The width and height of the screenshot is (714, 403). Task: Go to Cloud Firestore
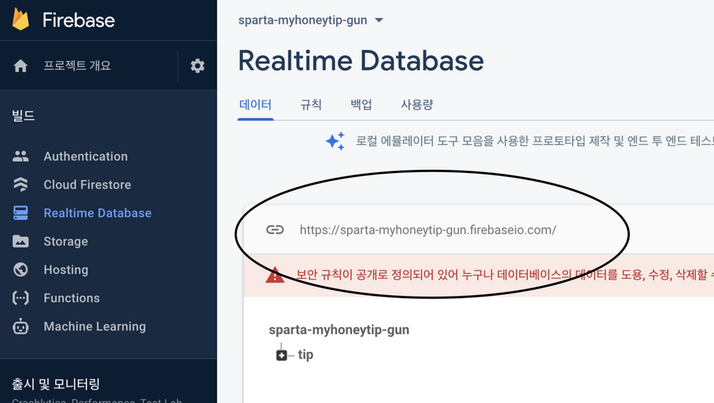pos(87,184)
